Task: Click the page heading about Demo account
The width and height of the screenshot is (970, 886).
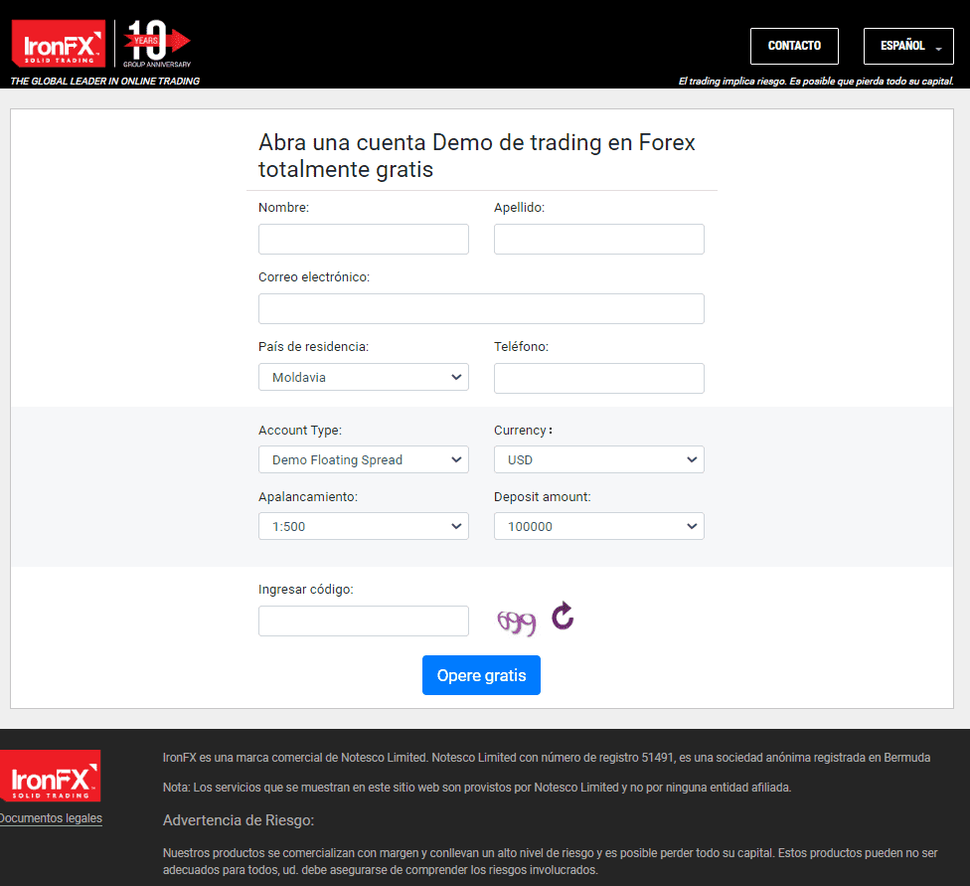Action: (x=477, y=156)
